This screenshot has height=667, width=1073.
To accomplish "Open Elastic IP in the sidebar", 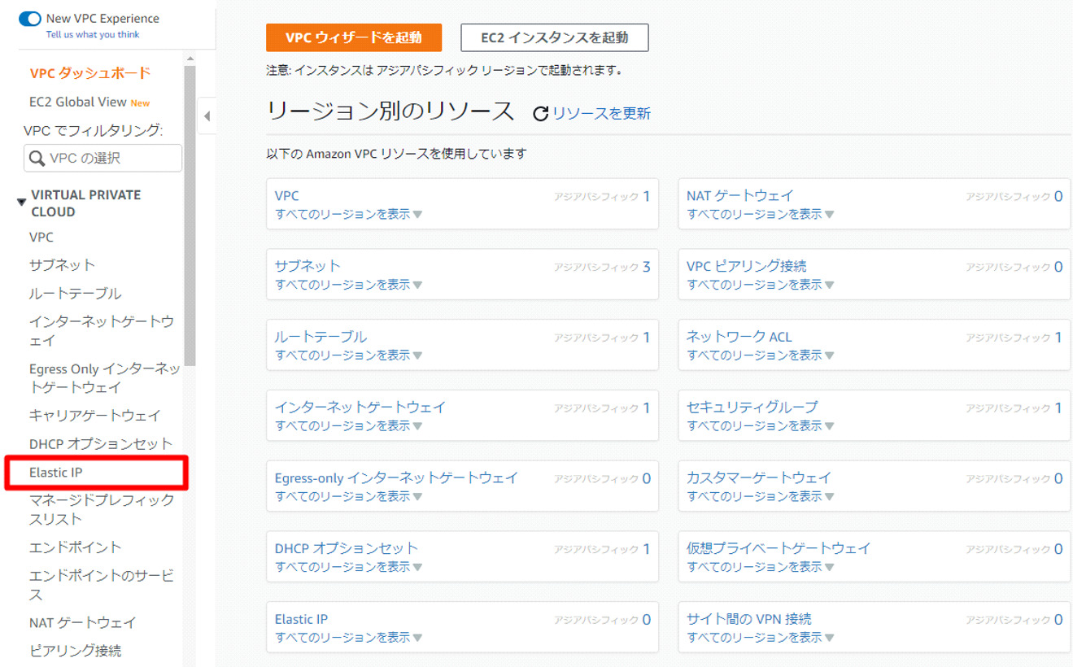I will pyautogui.click(x=56, y=473).
